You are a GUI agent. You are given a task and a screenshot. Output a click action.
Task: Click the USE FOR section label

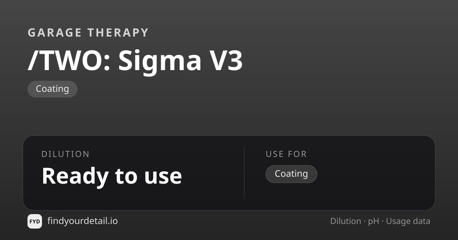pyautogui.click(x=286, y=154)
